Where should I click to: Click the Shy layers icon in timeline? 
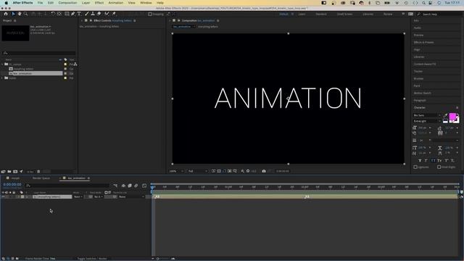point(123,186)
